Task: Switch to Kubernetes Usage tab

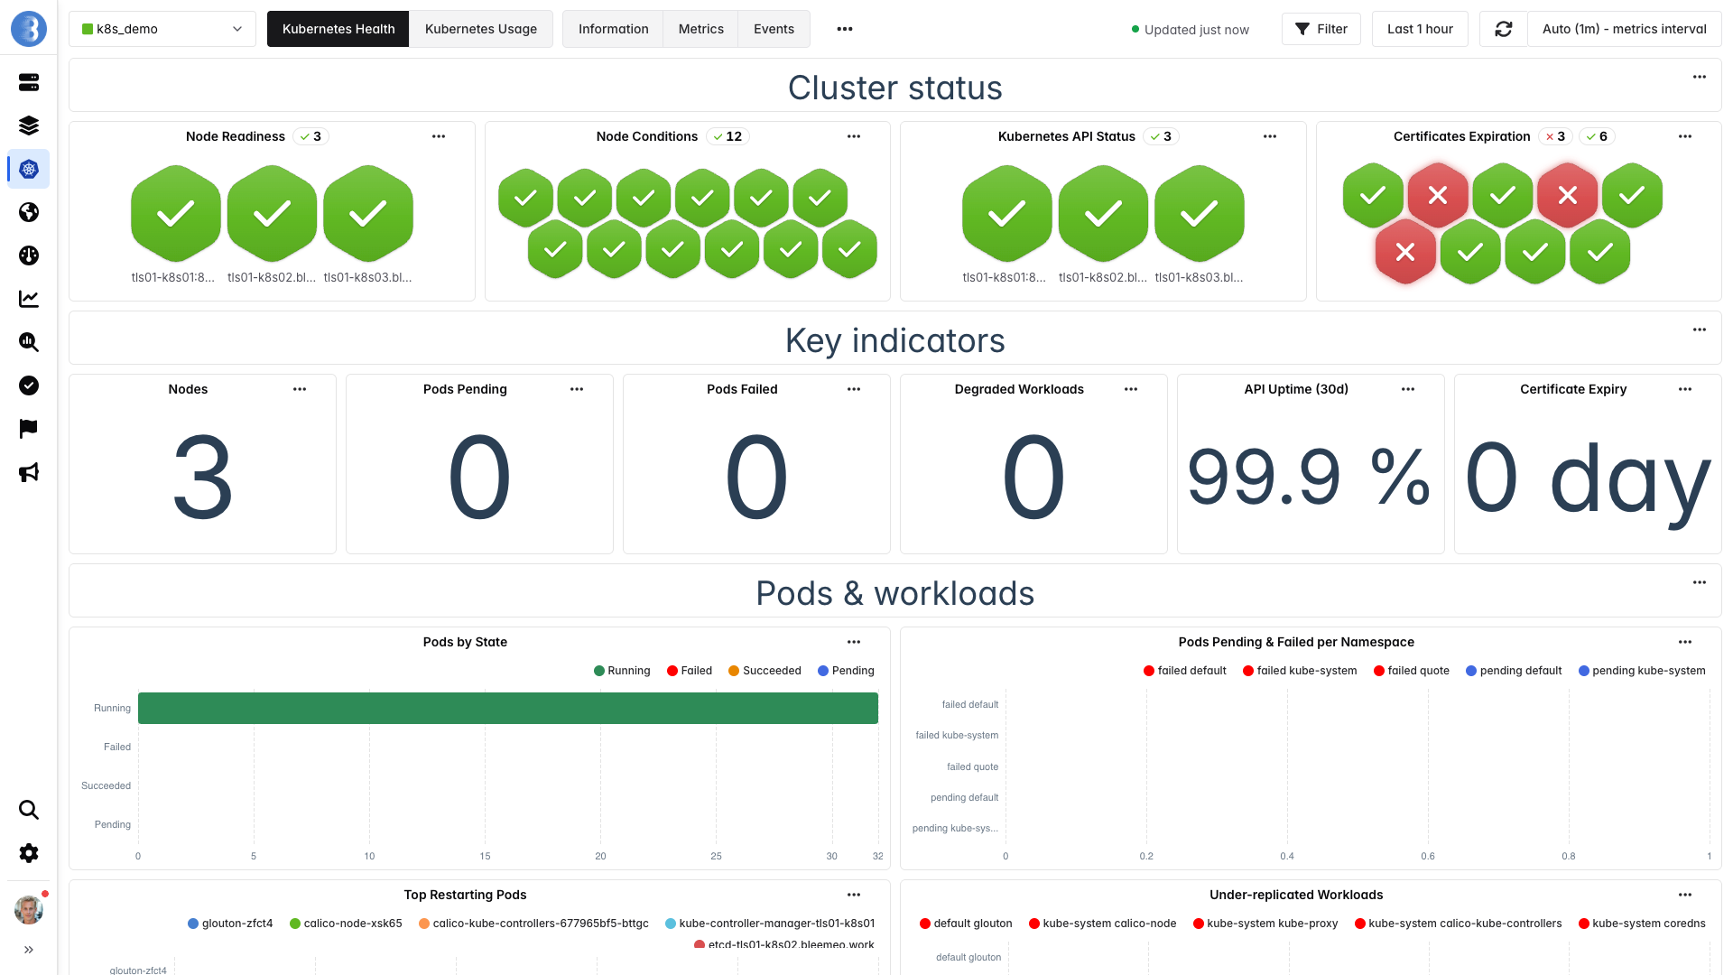Action: (x=481, y=29)
